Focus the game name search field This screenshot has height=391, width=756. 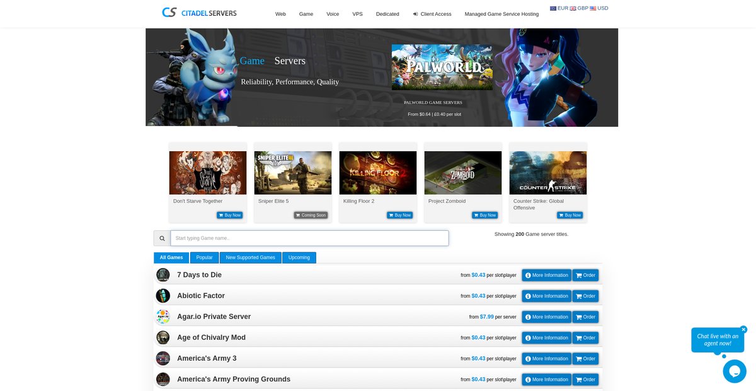(x=309, y=238)
